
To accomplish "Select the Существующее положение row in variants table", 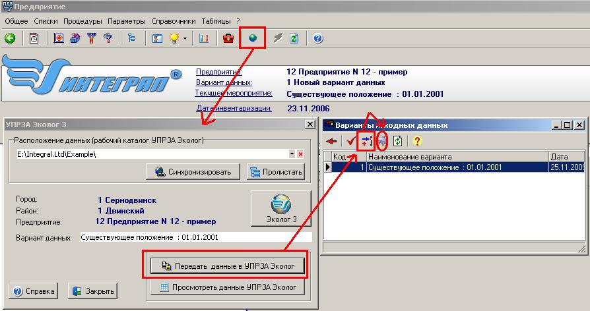I will (457, 167).
